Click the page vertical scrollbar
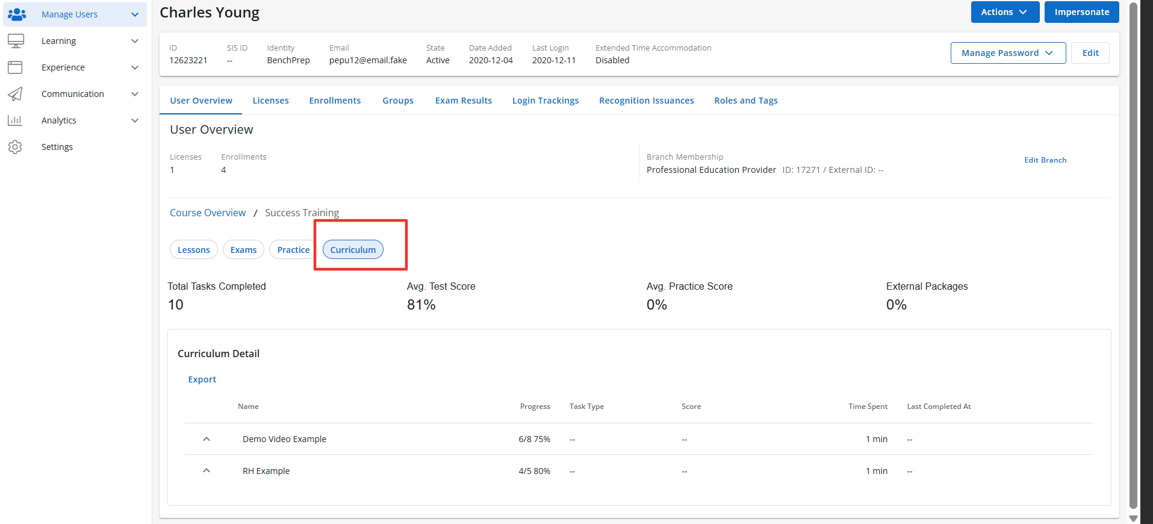The height and width of the screenshot is (524, 1153). (x=1133, y=253)
